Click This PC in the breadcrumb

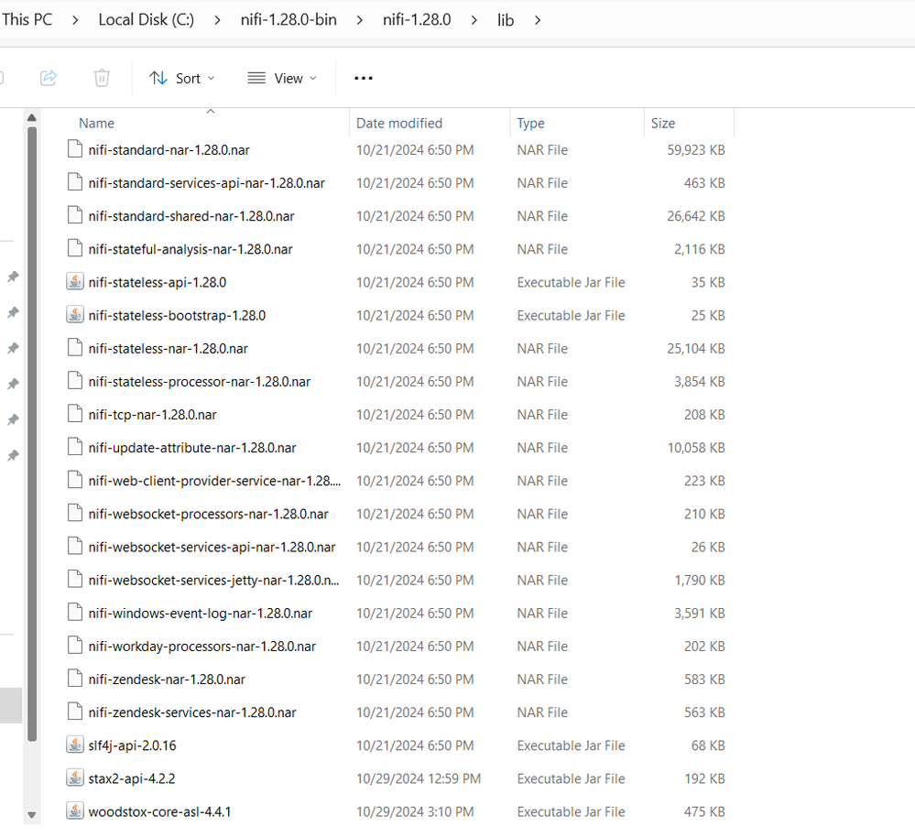click(27, 19)
